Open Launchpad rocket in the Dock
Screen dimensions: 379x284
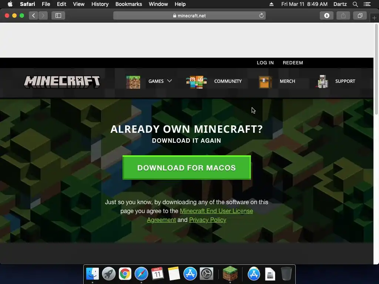click(109, 274)
